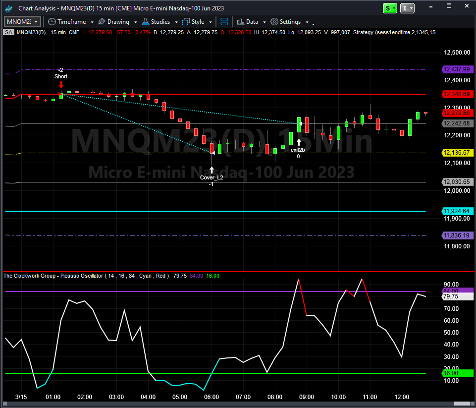This screenshot has width=476, height=408.
Task: Open the Studies flask icon
Action: pyautogui.click(x=146, y=22)
